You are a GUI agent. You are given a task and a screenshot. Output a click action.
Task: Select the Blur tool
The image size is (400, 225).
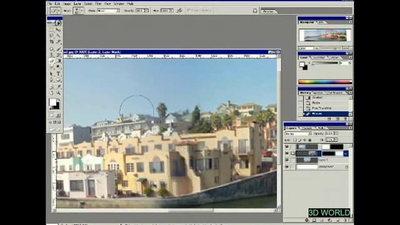tap(51, 67)
